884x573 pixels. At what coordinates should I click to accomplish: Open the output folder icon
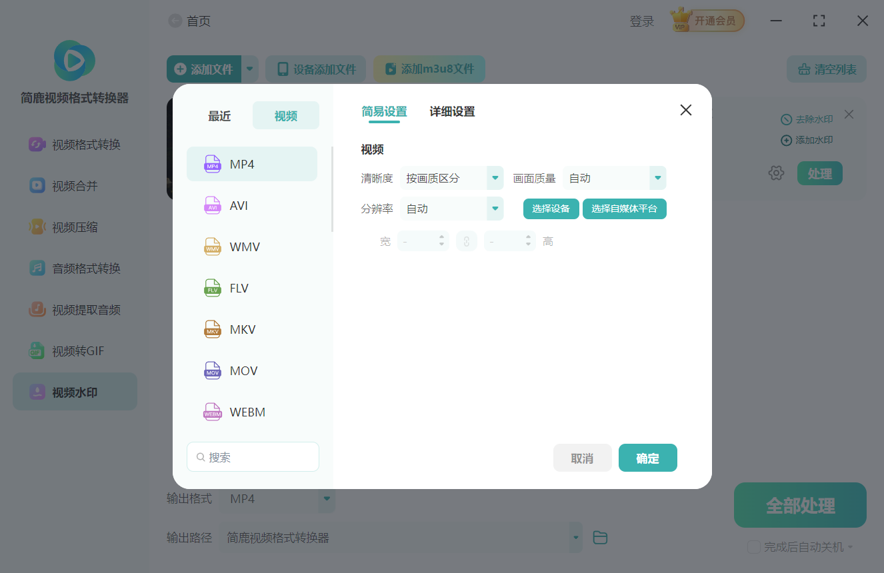click(600, 538)
